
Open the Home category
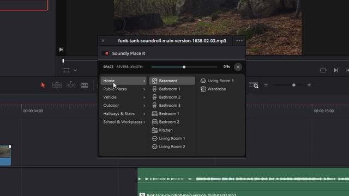[124, 81]
